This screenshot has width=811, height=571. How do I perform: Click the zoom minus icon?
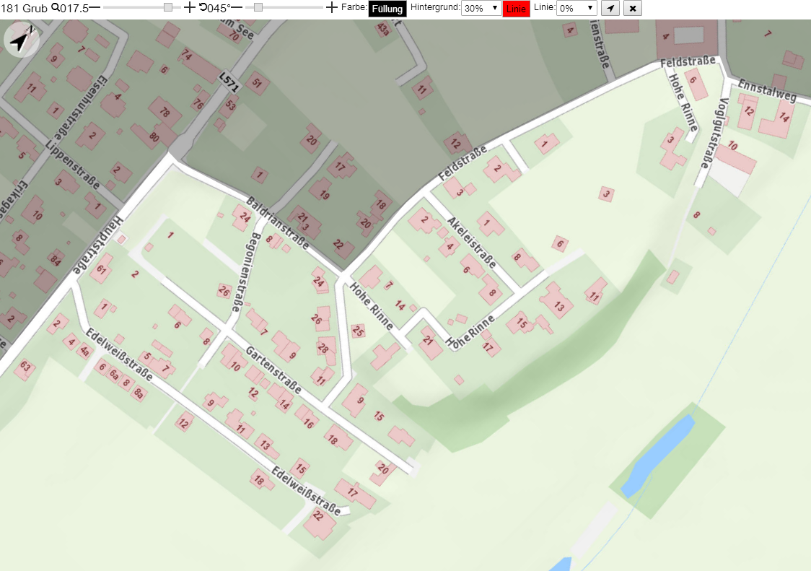pyautogui.click(x=95, y=8)
